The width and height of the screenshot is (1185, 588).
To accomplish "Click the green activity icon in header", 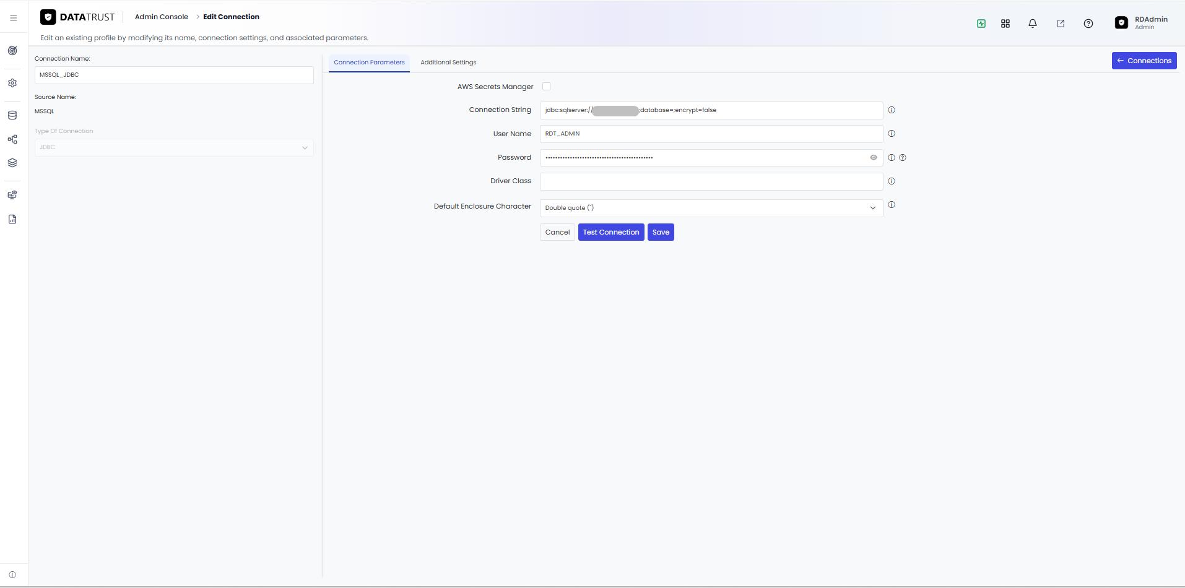I will click(x=981, y=24).
